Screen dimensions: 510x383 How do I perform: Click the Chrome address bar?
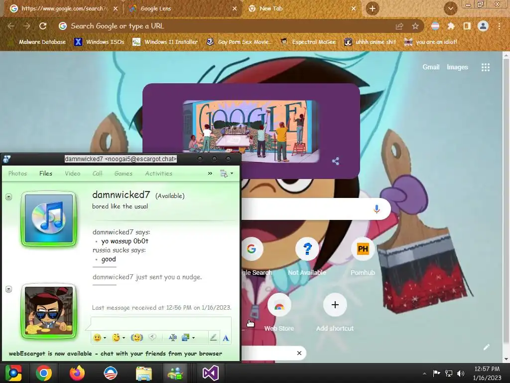pos(225,26)
